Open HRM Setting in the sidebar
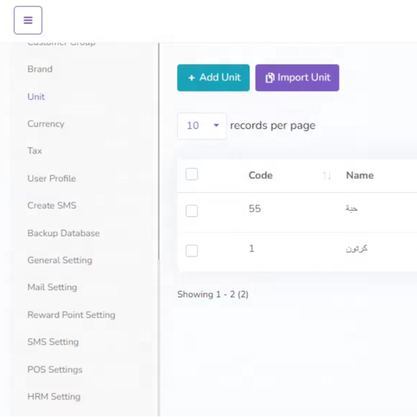417x417 pixels. pos(54,397)
